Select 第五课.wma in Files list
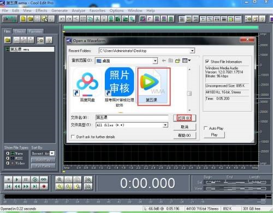273x213 pixels. click(x=30, y=49)
